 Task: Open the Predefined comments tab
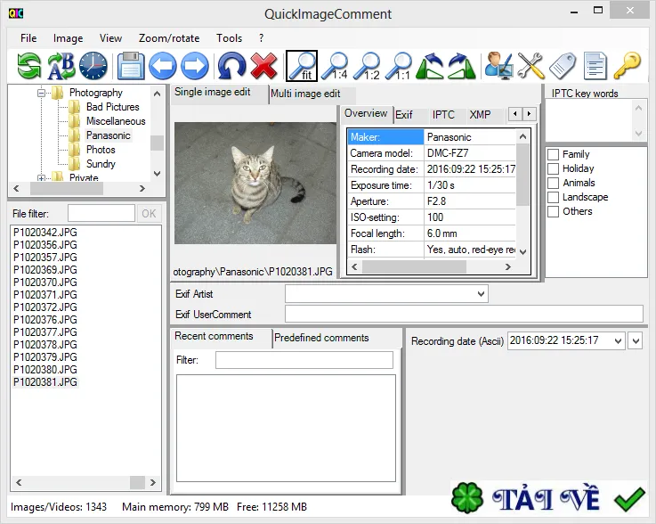321,338
